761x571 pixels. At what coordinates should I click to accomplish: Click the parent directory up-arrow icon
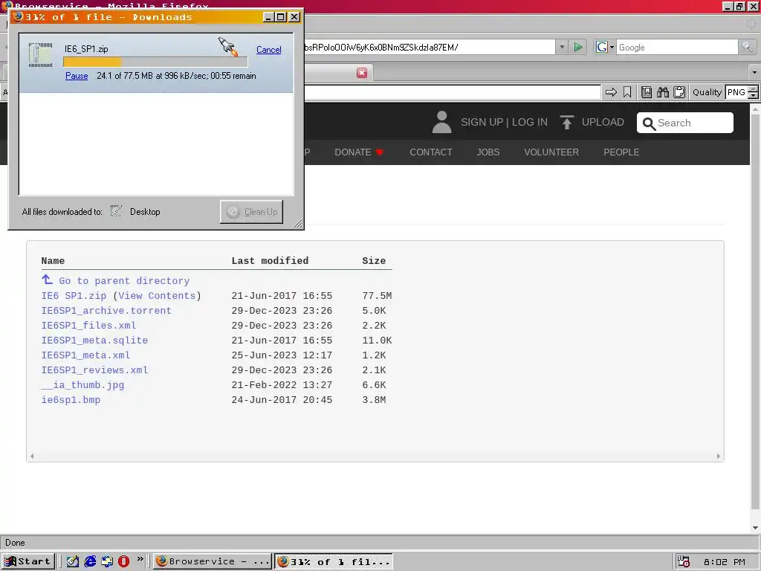pos(47,280)
